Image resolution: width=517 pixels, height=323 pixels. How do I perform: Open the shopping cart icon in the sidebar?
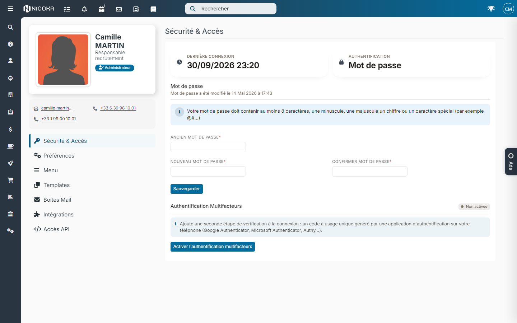[10, 180]
